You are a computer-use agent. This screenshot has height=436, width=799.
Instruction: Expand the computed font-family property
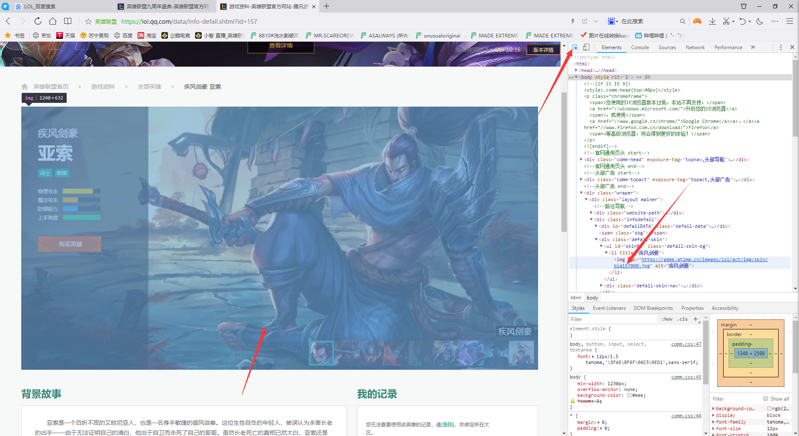[713, 422]
